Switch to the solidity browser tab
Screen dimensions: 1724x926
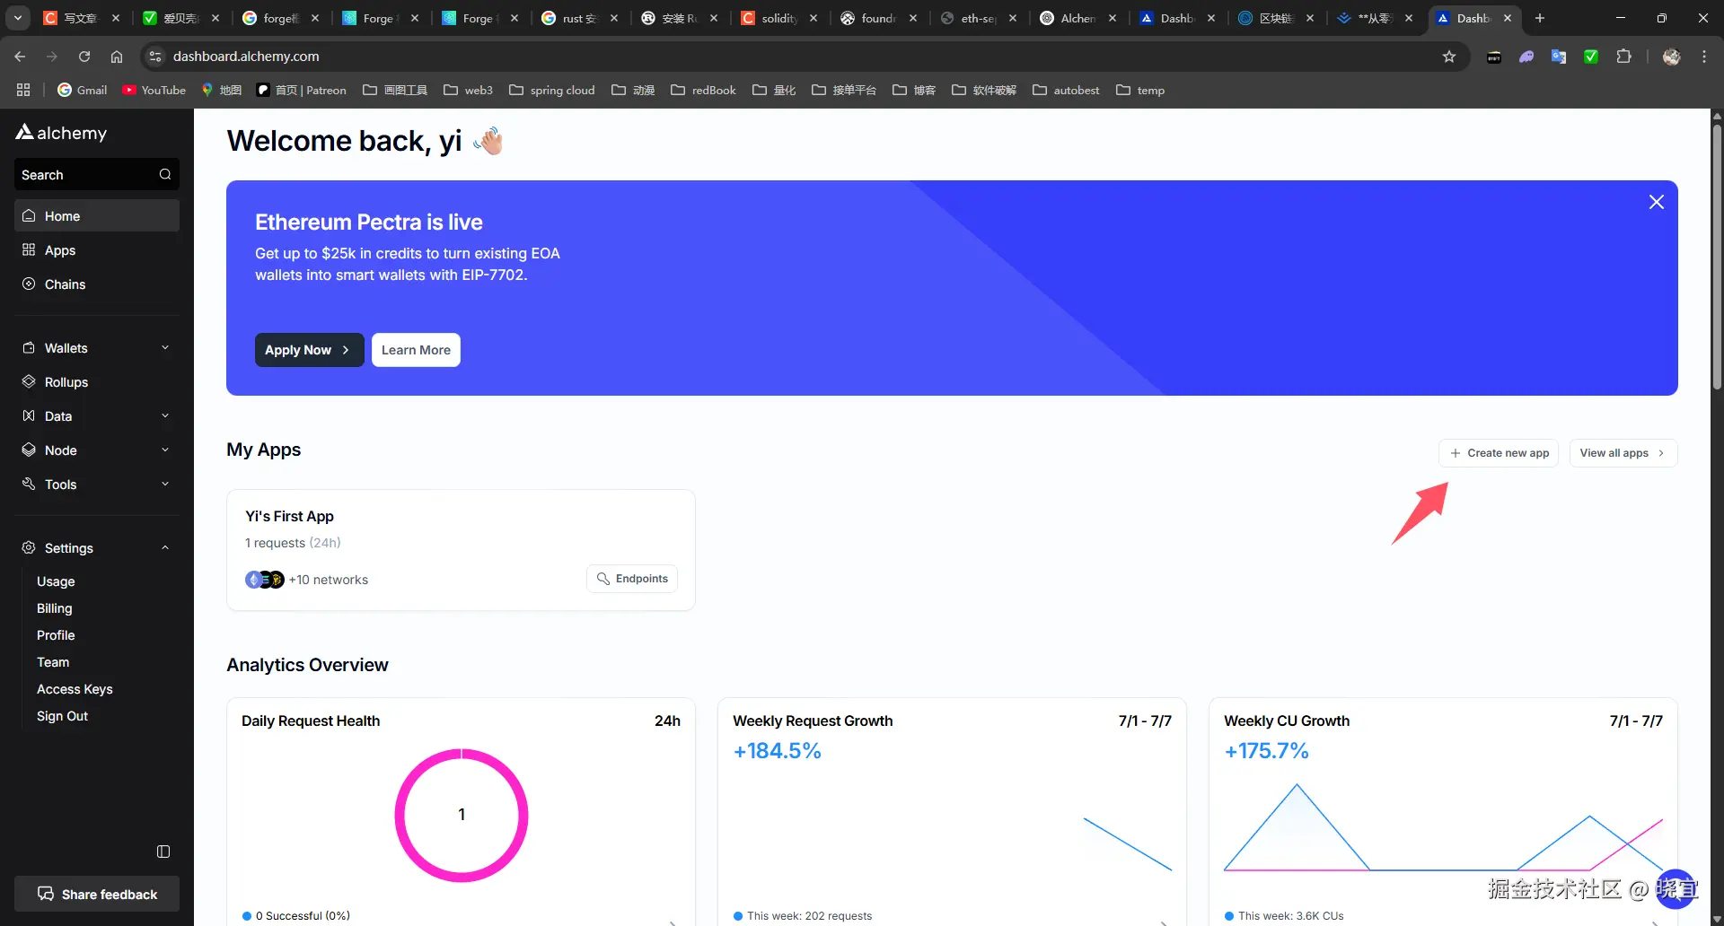[778, 18]
